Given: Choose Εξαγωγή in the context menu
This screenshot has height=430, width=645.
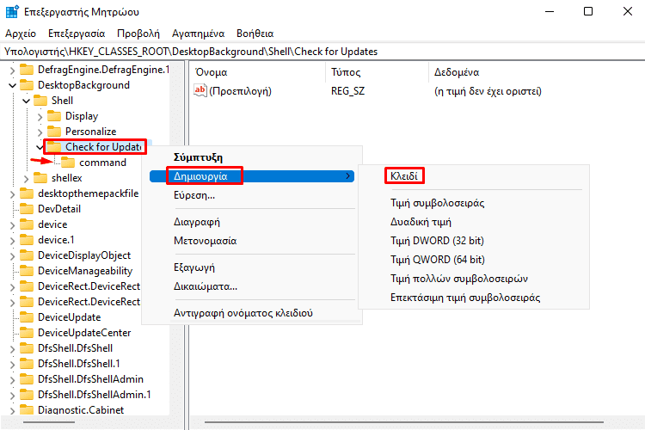Looking at the screenshot, I should (252, 267).
